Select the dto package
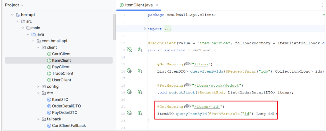Image resolution: width=326 pixels, height=131 pixels. tap(50, 93)
